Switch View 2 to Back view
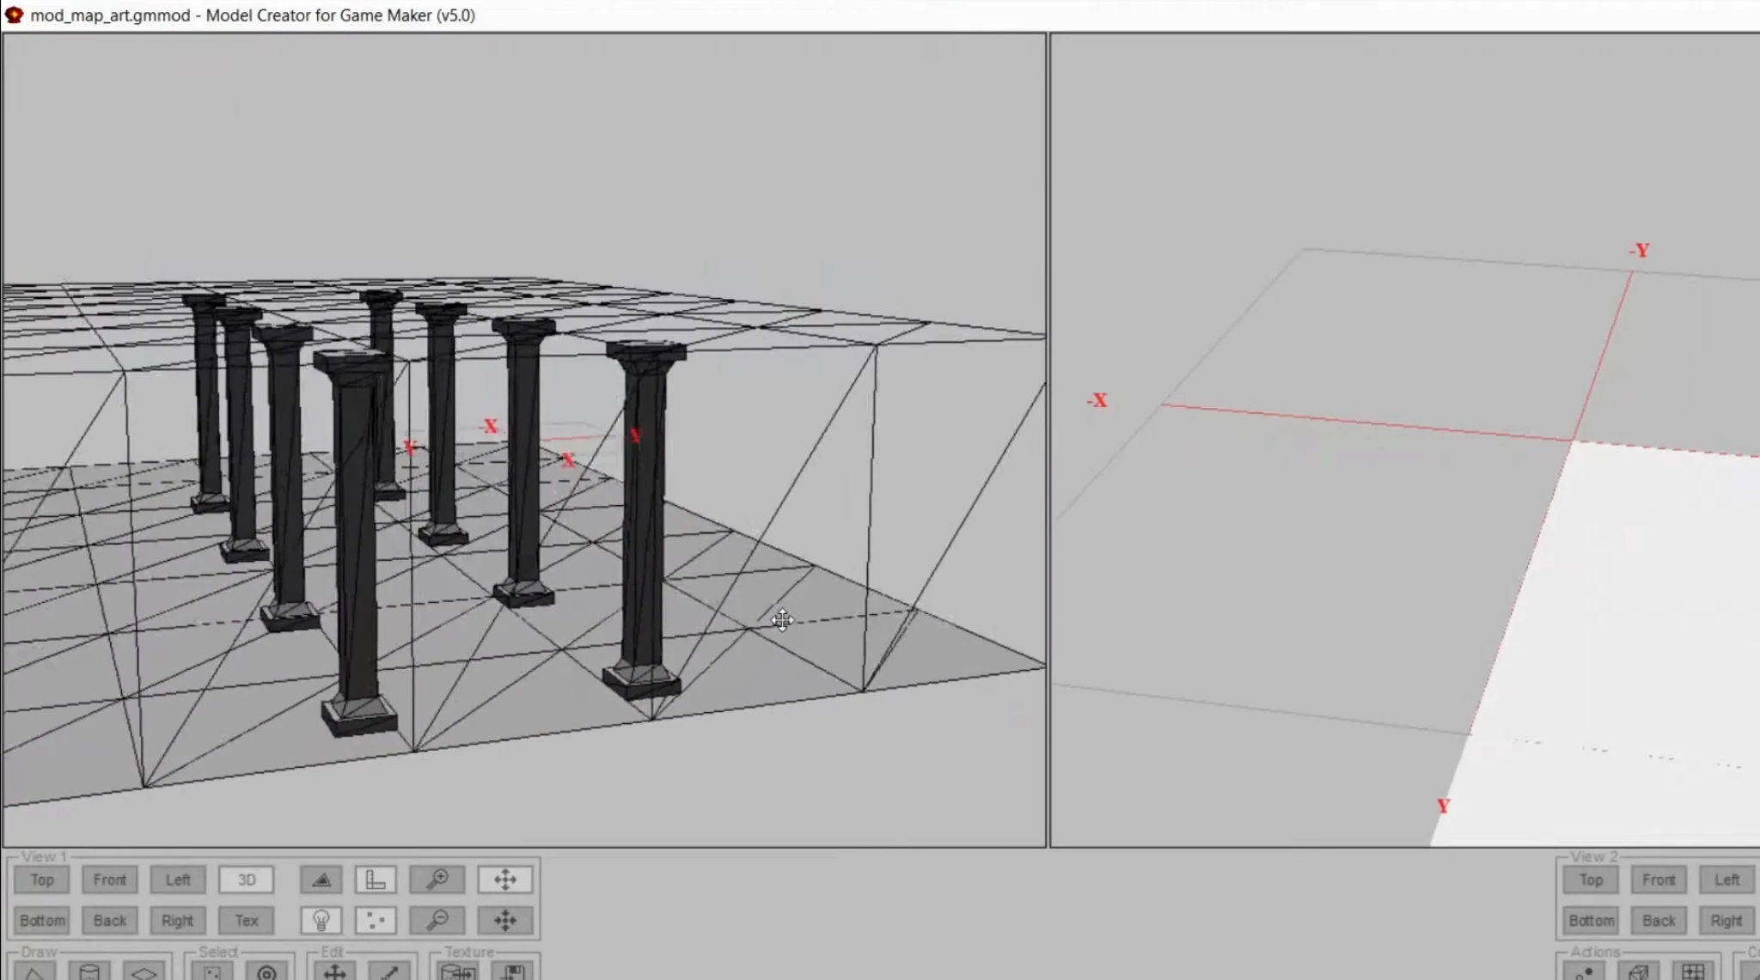 pyautogui.click(x=1659, y=921)
